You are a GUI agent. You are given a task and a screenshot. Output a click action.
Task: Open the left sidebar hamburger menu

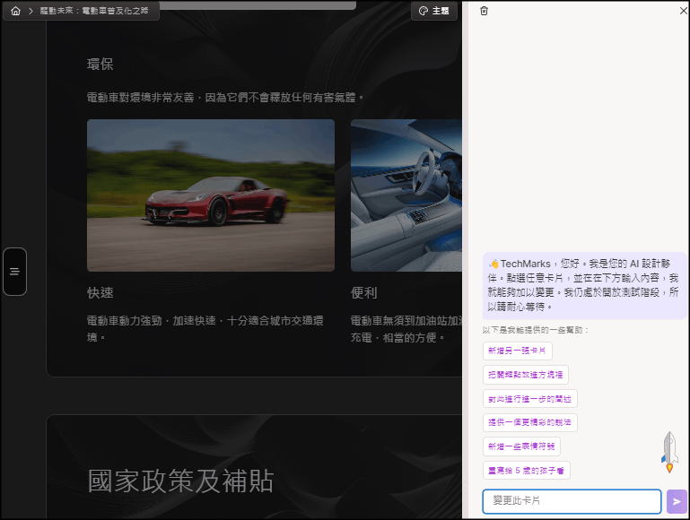pyautogui.click(x=14, y=271)
